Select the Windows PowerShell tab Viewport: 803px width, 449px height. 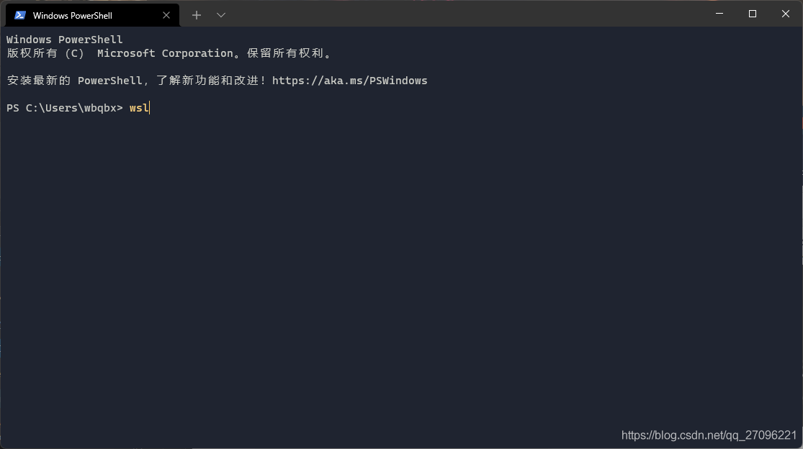pos(92,15)
